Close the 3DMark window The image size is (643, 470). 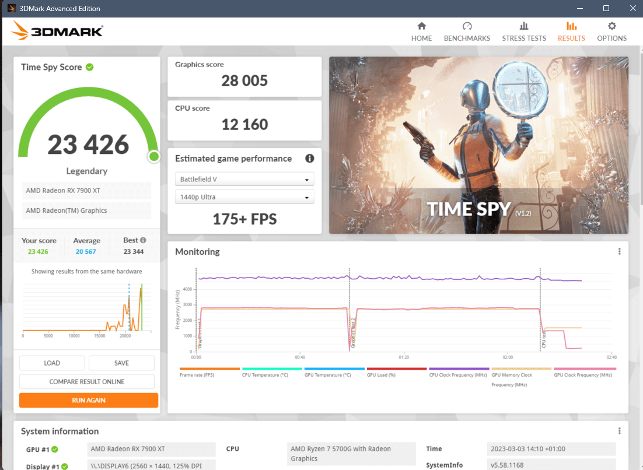point(632,8)
